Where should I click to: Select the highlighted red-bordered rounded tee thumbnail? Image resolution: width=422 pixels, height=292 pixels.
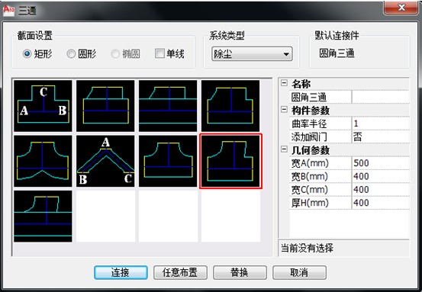coord(230,161)
